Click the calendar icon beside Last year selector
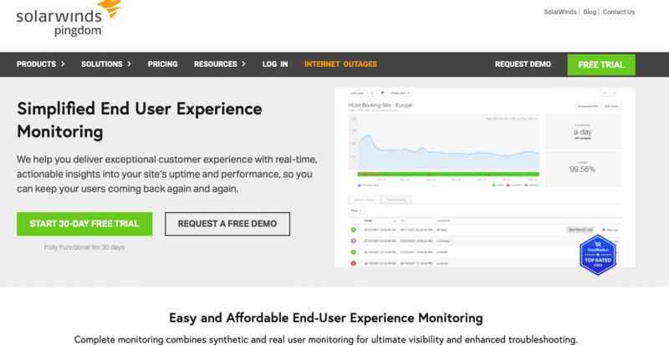669x345 pixels. [x=383, y=93]
